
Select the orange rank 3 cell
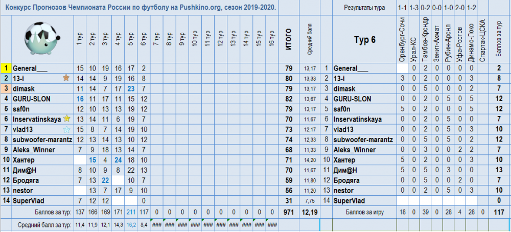click(6, 88)
